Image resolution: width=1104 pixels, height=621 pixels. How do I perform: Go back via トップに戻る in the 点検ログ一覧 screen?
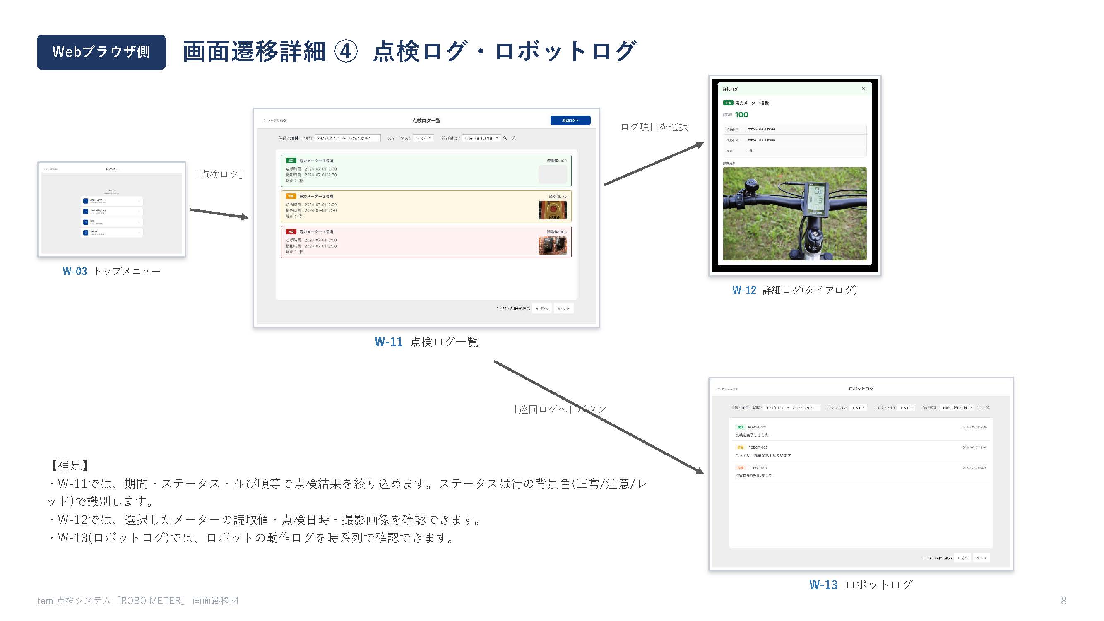pyautogui.click(x=274, y=120)
